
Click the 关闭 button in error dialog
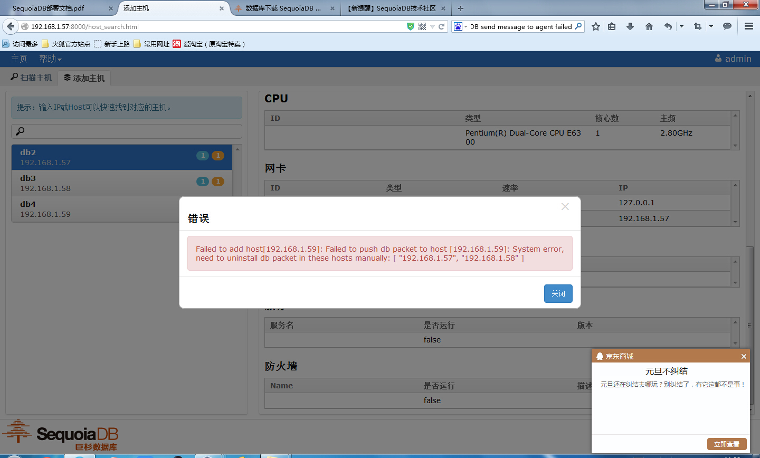(558, 293)
